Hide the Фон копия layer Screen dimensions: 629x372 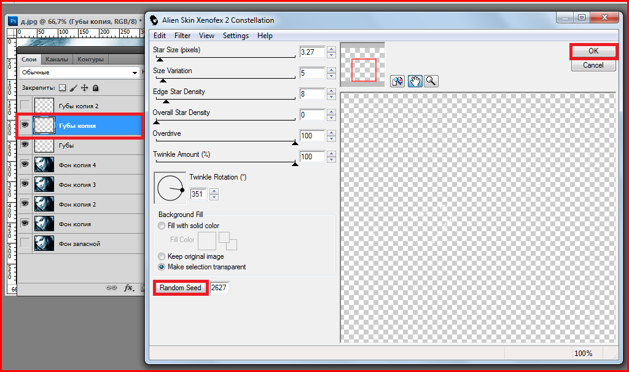pos(25,224)
